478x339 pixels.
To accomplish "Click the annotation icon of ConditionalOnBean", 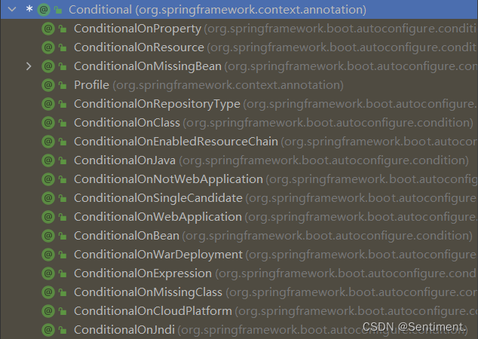I will tap(48, 236).
